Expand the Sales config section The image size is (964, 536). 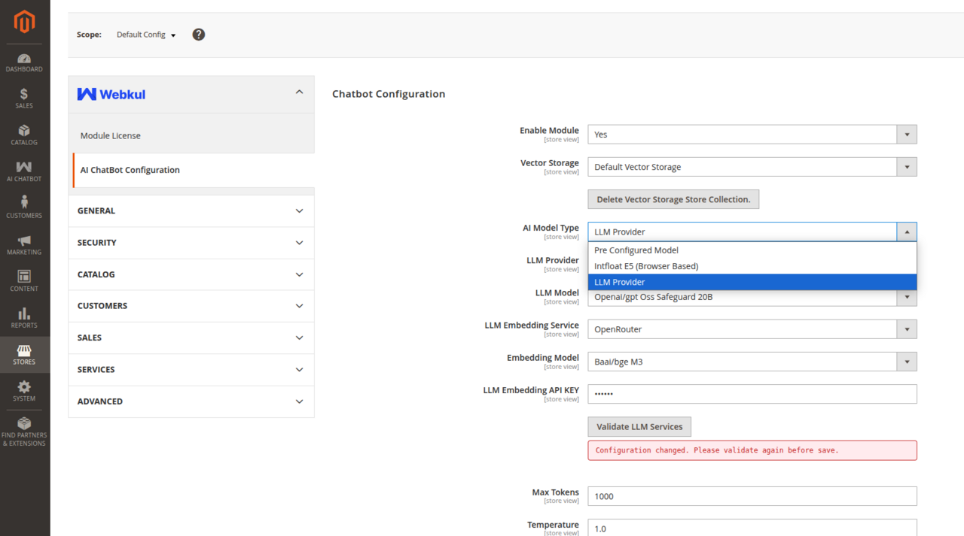click(191, 338)
